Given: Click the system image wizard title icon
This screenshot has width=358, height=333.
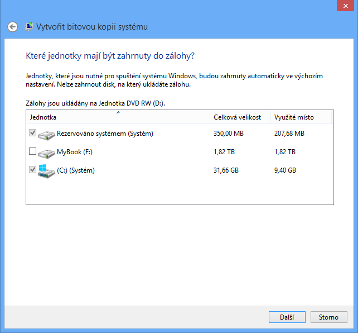Looking at the screenshot, I should tap(28, 27).
